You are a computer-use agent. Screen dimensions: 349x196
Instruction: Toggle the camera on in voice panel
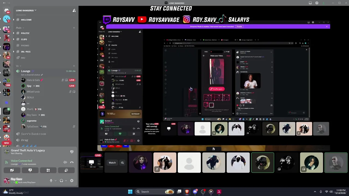(x=12, y=170)
